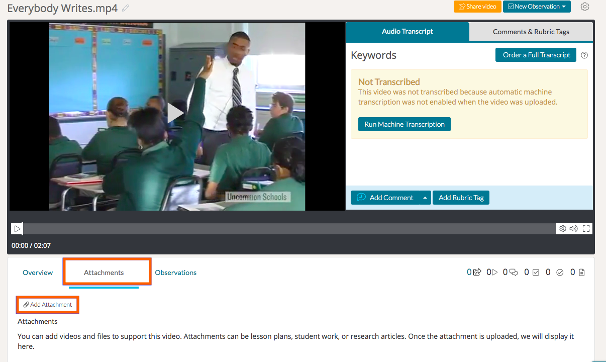Open the Add Comment dropdown arrow
The width and height of the screenshot is (606, 362).
(426, 198)
